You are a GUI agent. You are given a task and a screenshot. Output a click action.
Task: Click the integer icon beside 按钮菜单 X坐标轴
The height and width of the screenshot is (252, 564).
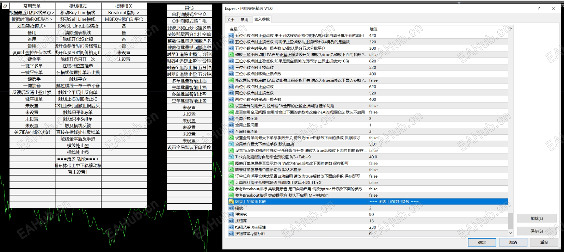(x=231, y=227)
